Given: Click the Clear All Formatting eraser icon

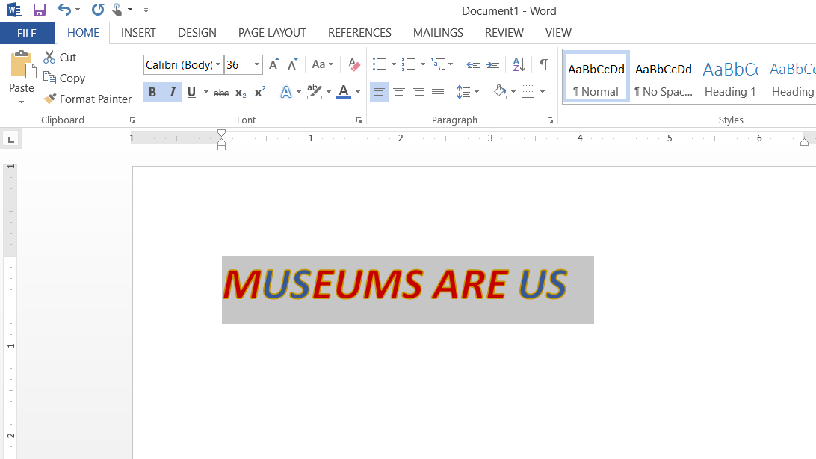Looking at the screenshot, I should 354,65.
